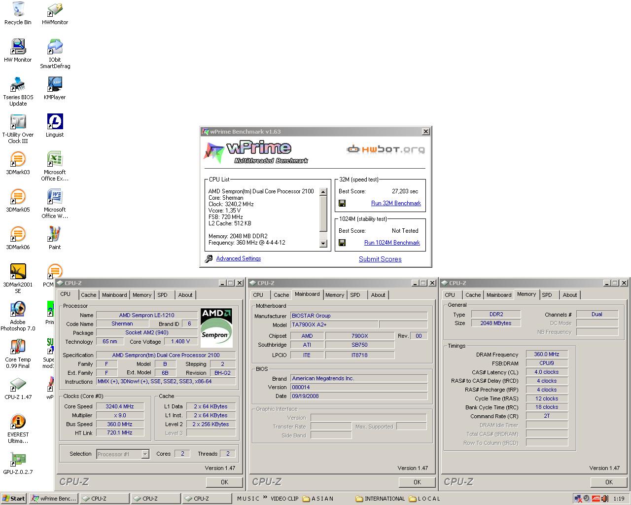Click save icon for 1024M benchmark score
This screenshot has width=631, height=505.
(342, 243)
